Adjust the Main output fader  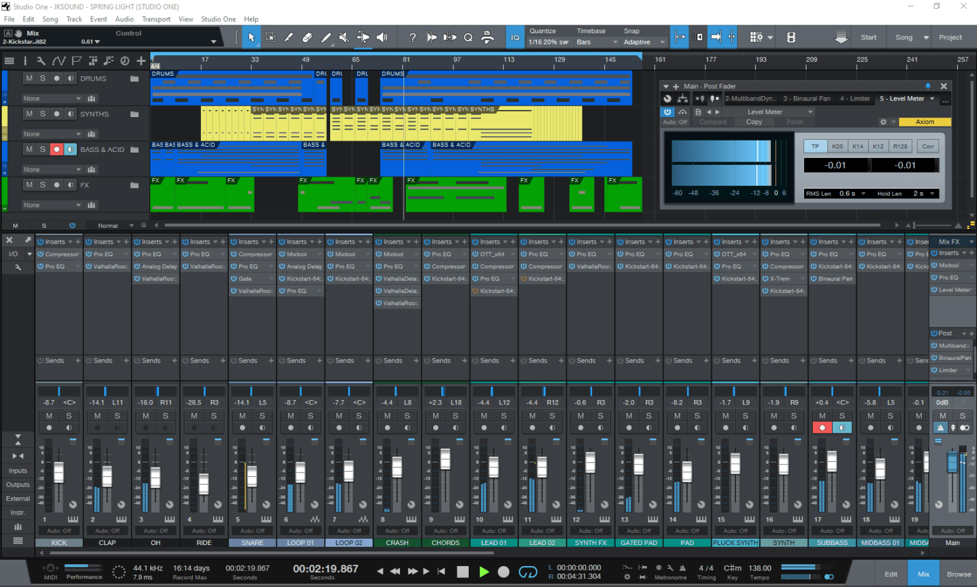(x=952, y=462)
